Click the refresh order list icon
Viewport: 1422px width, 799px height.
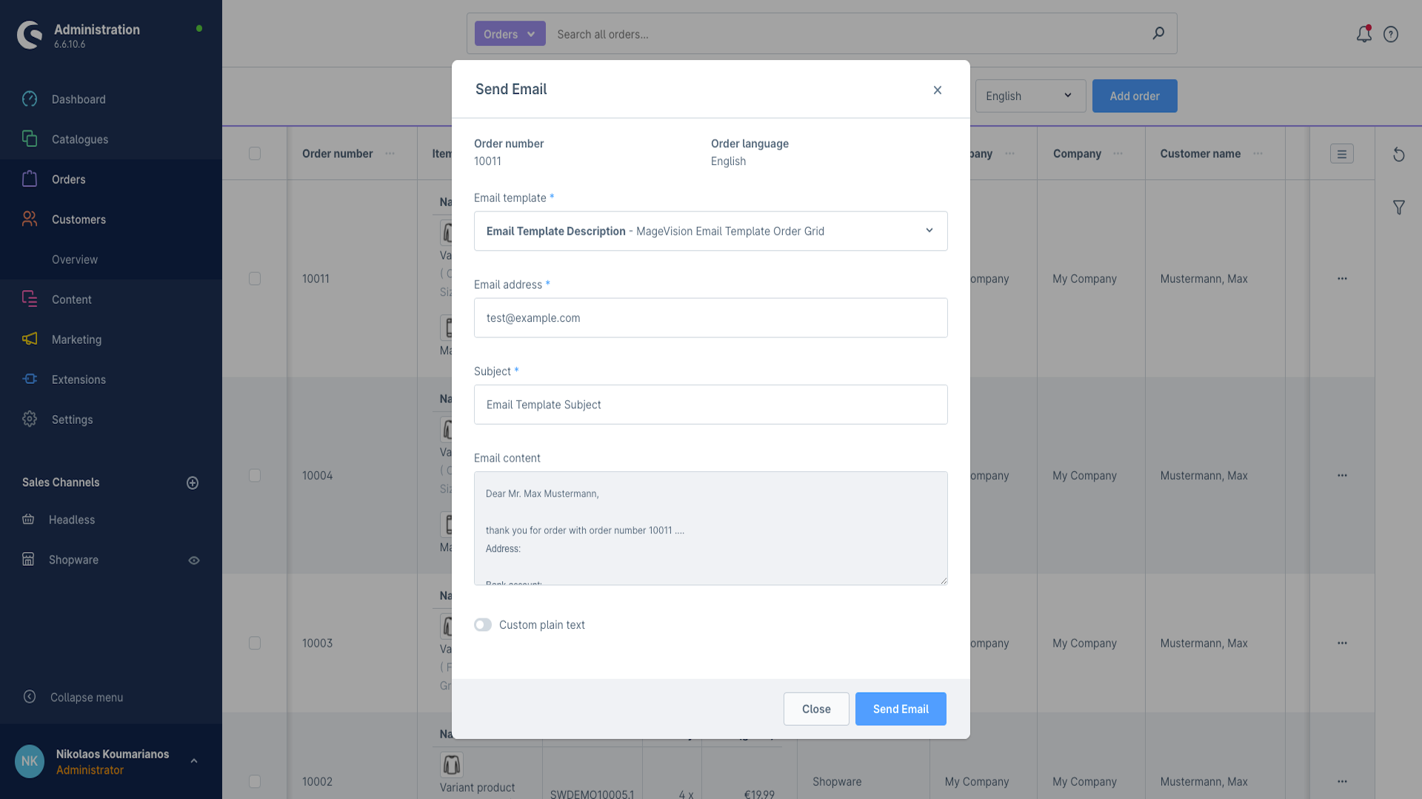tap(1398, 155)
